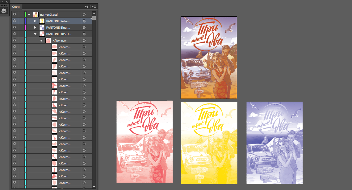Select the PANTONE 185 U layer thumbnail
Viewport: 352px width, 190px height.
point(42,34)
